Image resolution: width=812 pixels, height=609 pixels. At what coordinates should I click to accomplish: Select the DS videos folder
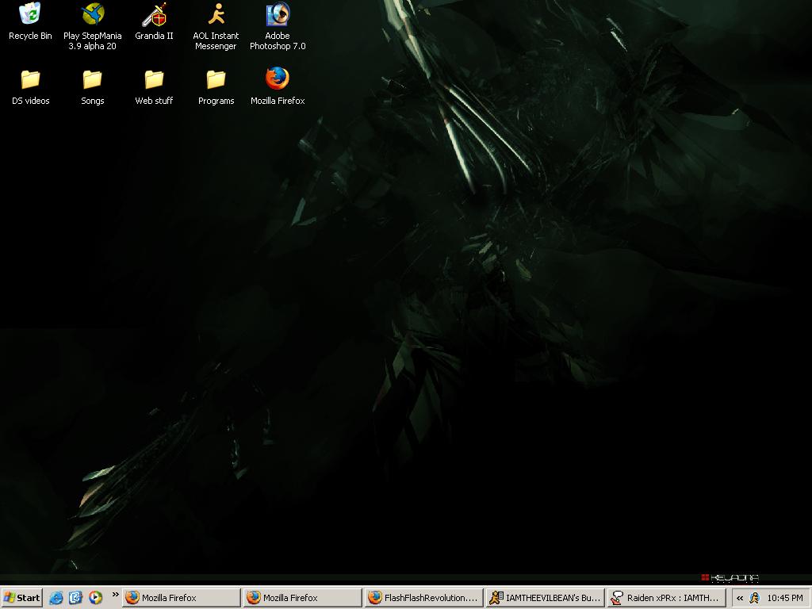(31, 87)
